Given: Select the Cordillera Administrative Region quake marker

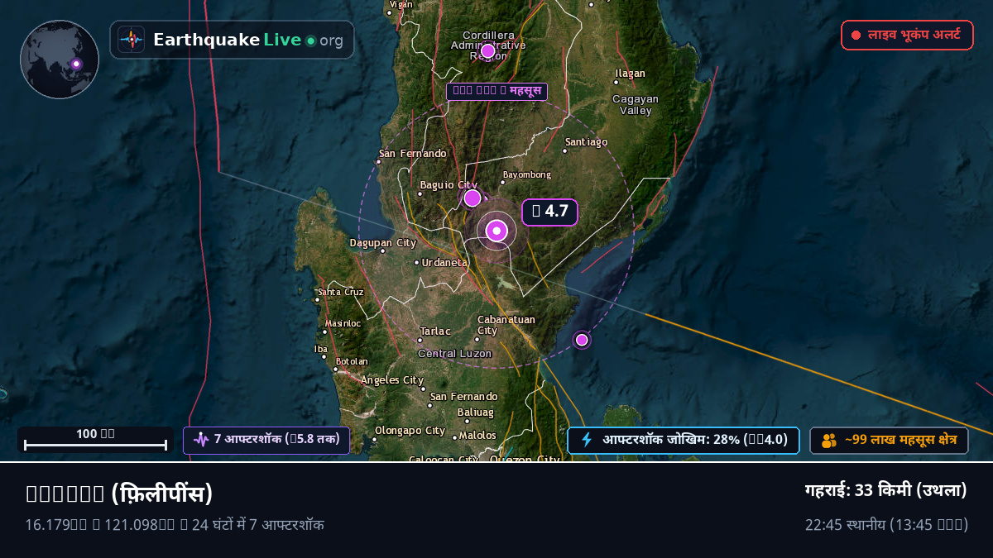Looking at the screenshot, I should pyautogui.click(x=488, y=51).
